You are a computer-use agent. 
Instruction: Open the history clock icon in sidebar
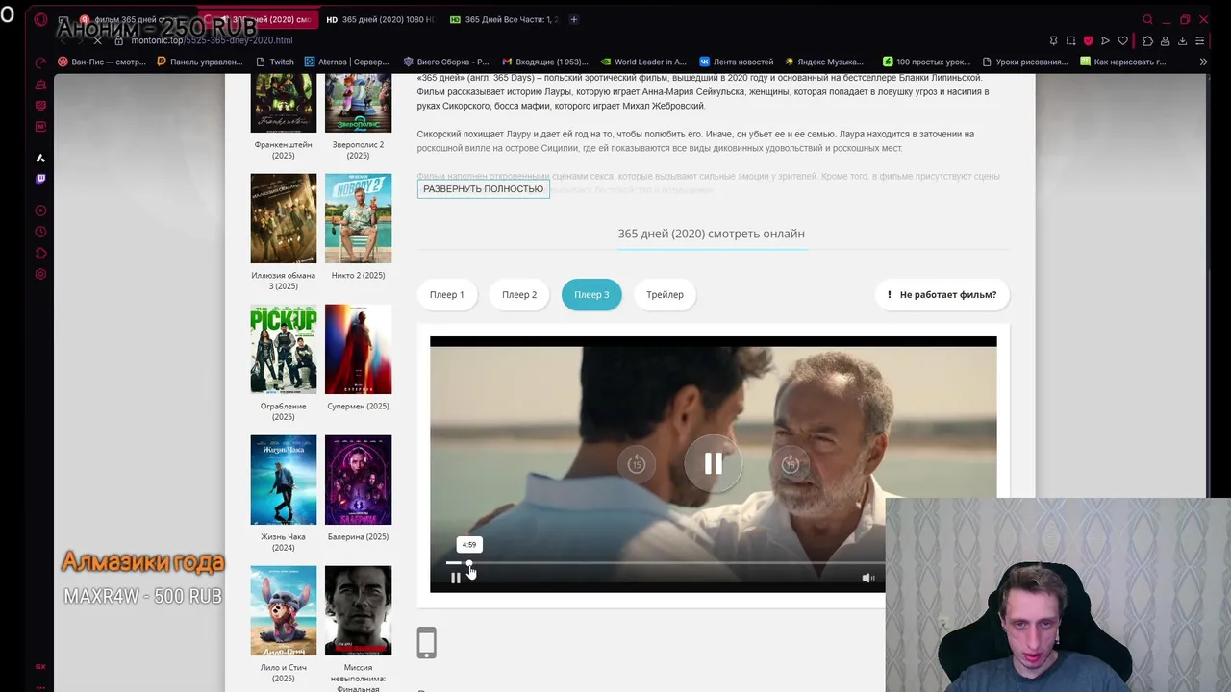click(40, 232)
